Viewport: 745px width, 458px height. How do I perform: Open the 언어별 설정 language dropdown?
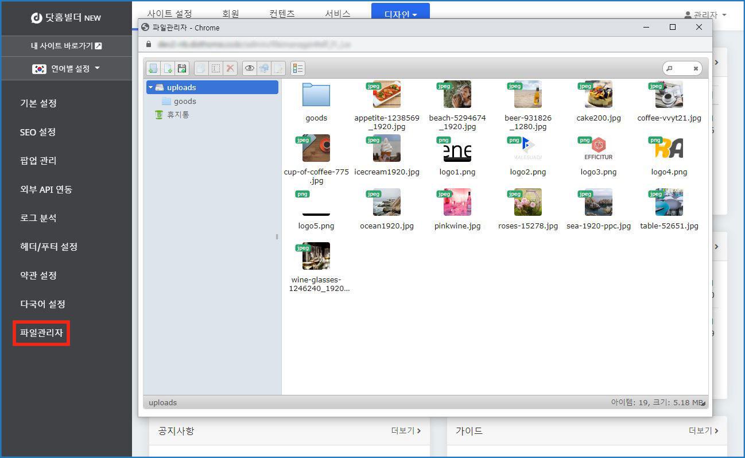click(66, 68)
